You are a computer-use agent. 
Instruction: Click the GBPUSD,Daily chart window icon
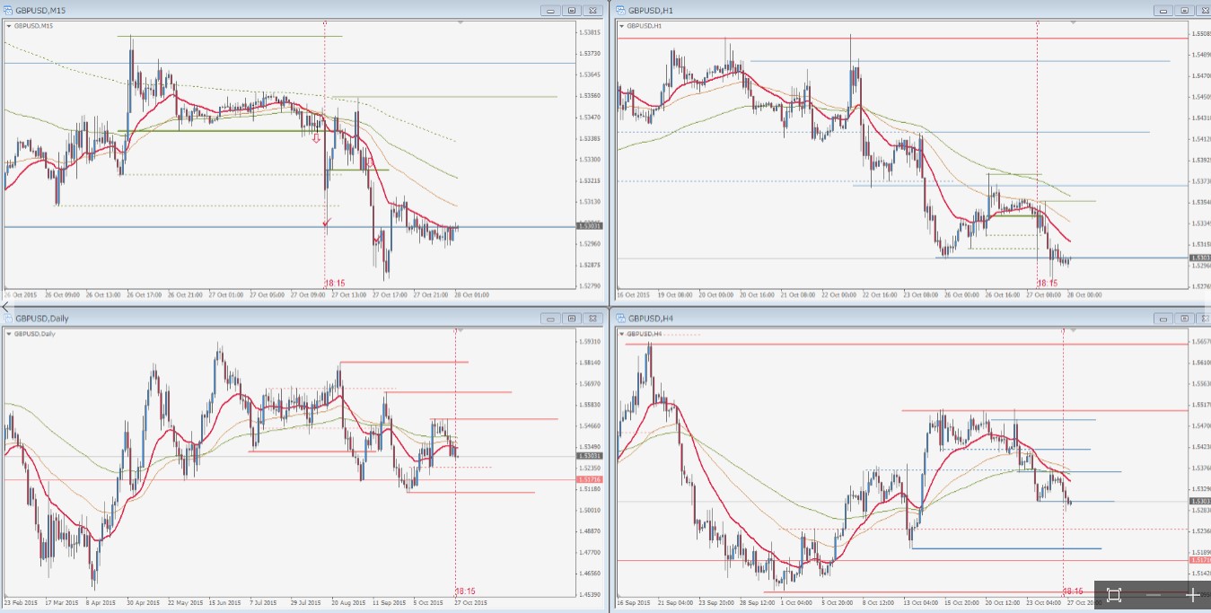[8, 318]
